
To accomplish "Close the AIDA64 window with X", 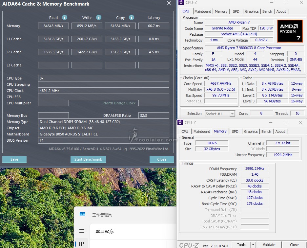I will tap(169, 3).
